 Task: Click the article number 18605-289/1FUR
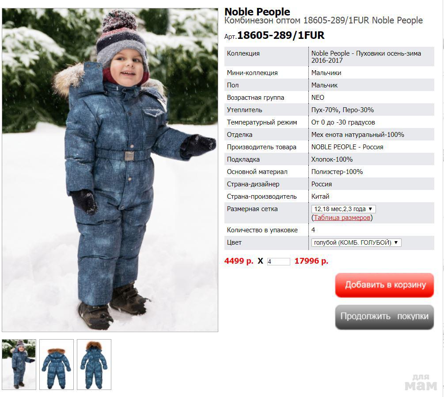tap(281, 35)
